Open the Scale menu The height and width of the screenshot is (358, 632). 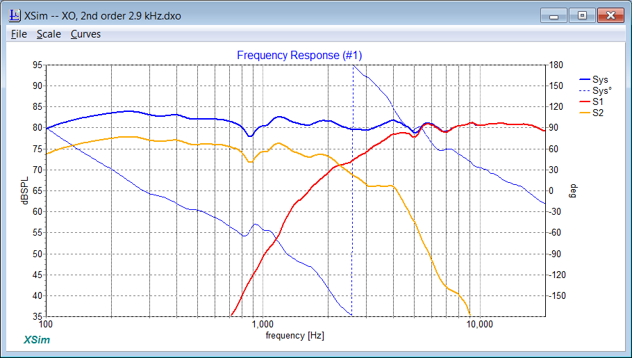pyautogui.click(x=49, y=34)
